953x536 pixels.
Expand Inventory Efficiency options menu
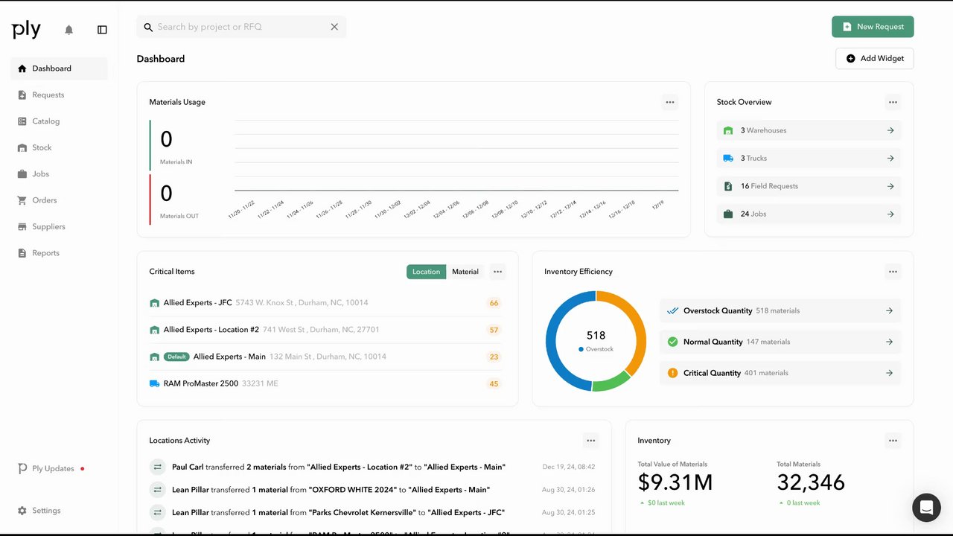(893, 272)
